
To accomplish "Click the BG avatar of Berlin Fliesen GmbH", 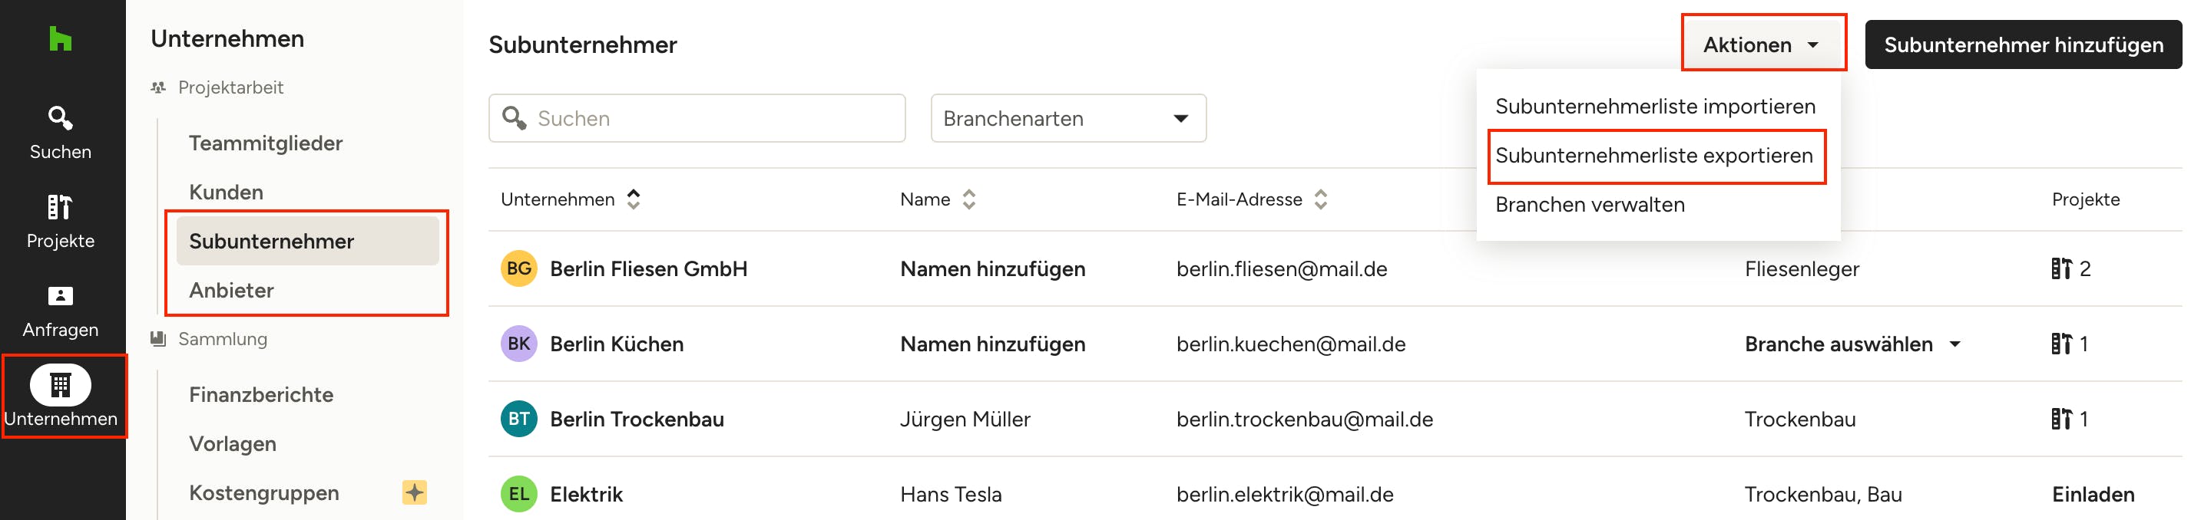I will 518,269.
